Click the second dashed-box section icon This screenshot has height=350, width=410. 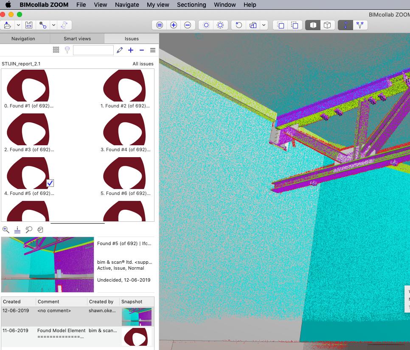pos(295,25)
